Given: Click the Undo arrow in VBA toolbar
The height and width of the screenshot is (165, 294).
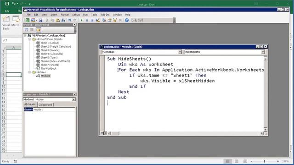Looking at the screenshot, I should pyautogui.click(x=69, y=20).
